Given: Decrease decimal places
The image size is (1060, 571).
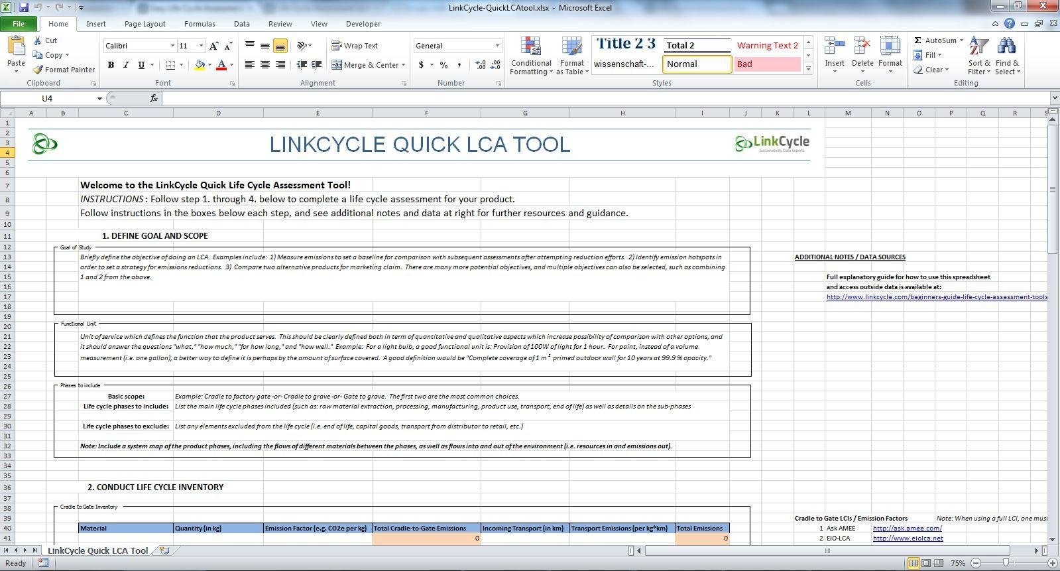Looking at the screenshot, I should pos(495,65).
